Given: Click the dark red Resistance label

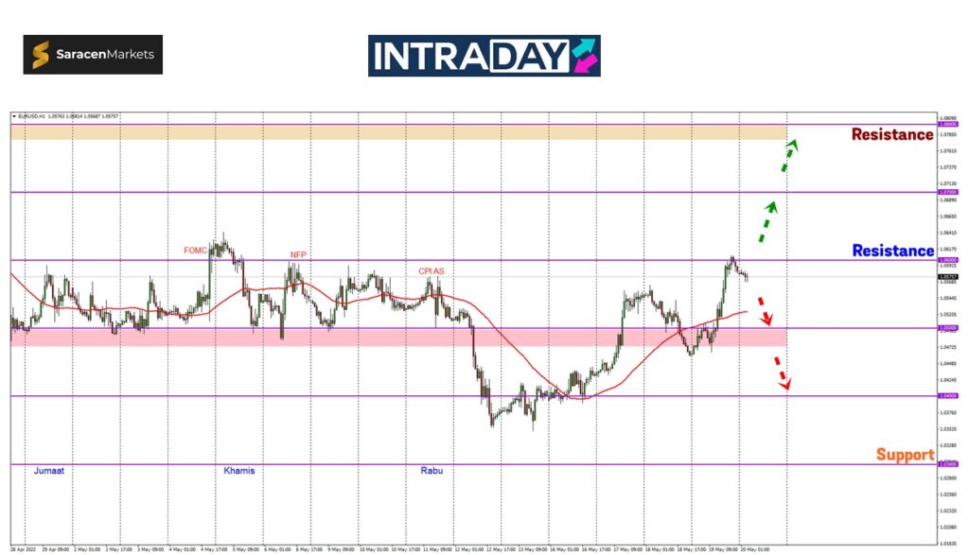Looking at the screenshot, I should click(x=891, y=134).
